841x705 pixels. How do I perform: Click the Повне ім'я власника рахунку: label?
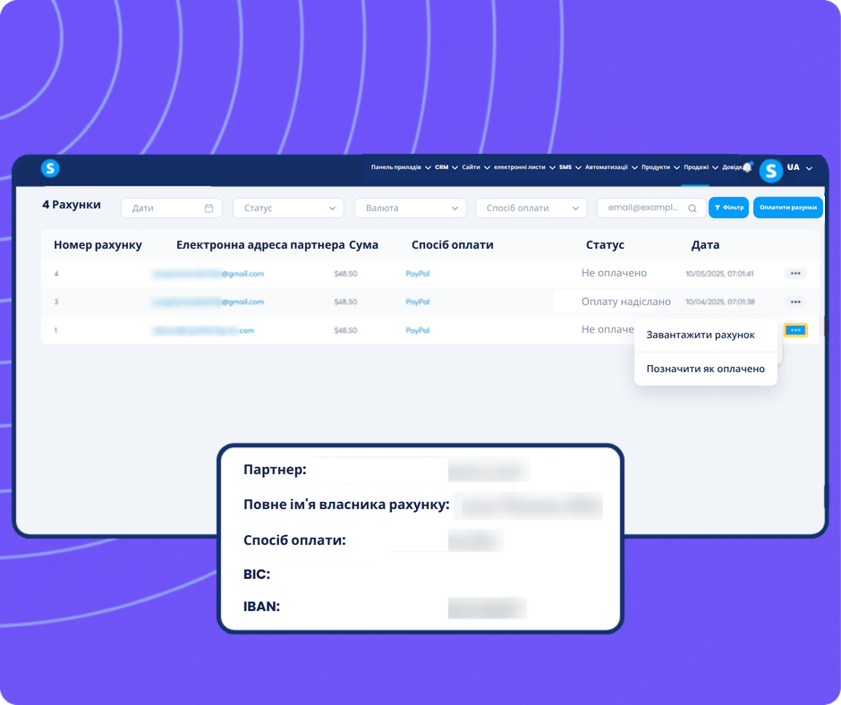[346, 505]
